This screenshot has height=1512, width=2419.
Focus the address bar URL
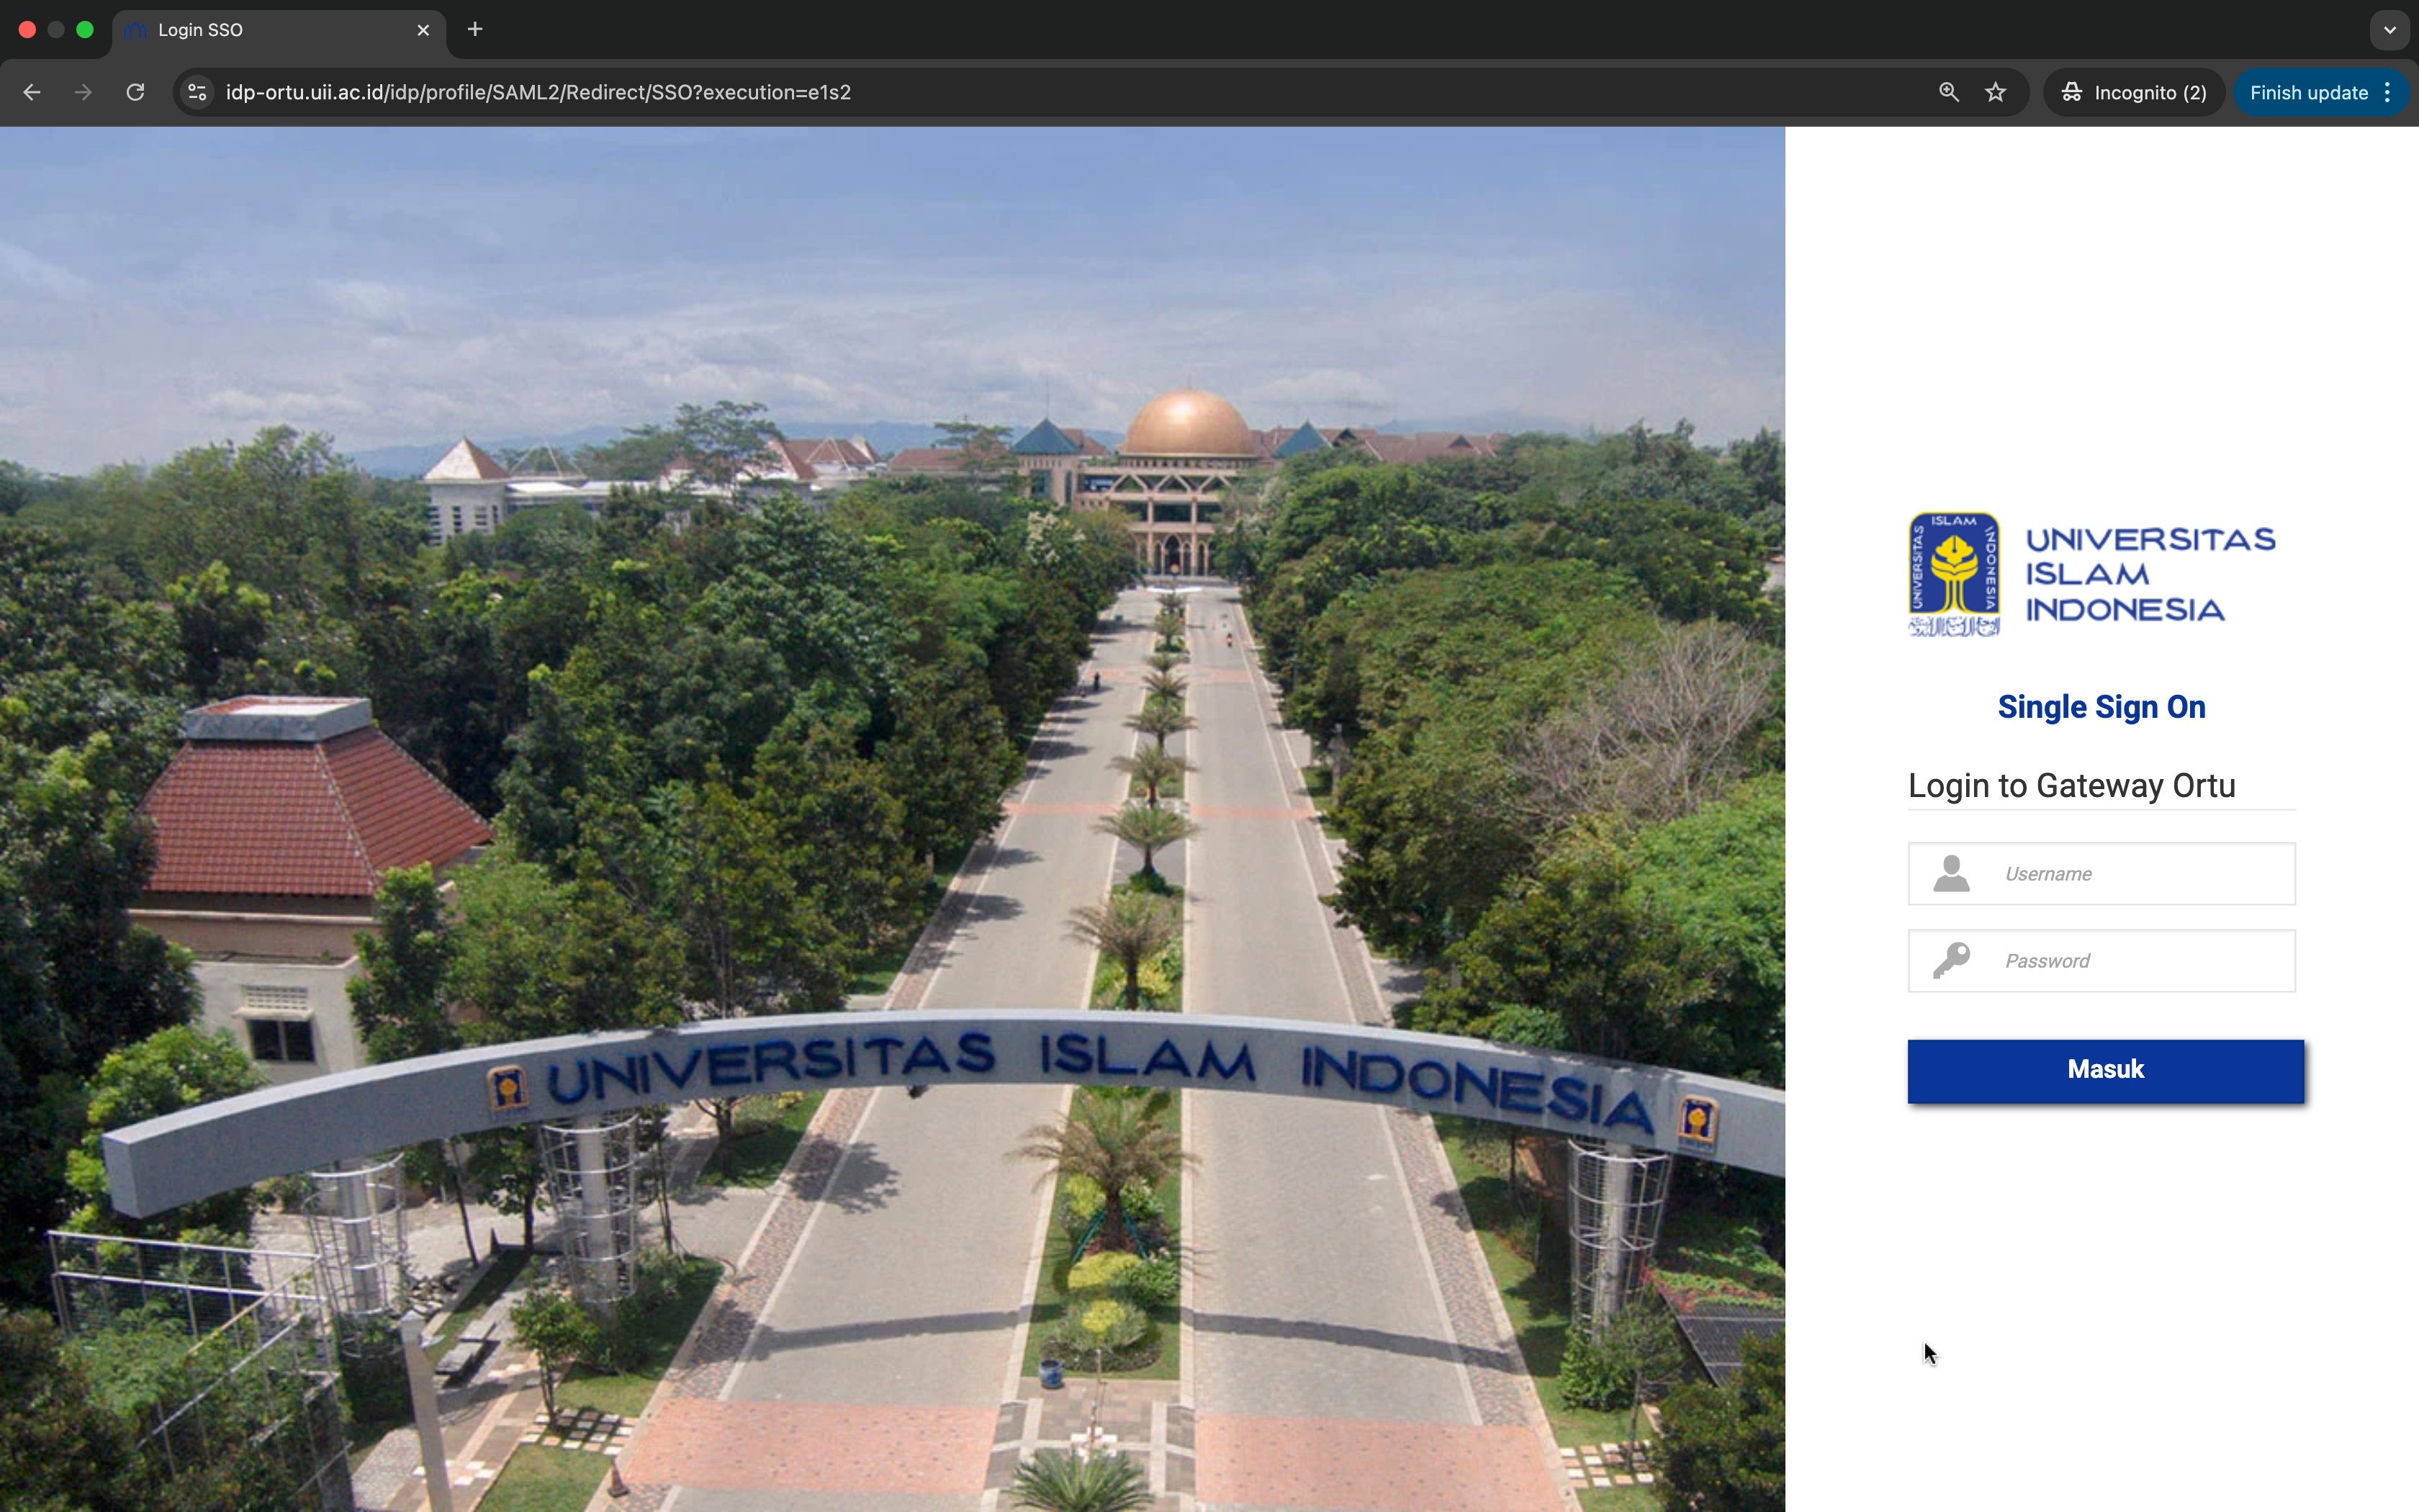coord(539,92)
